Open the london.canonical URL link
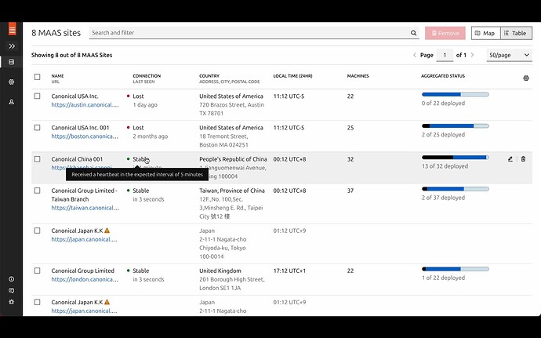This screenshot has height=338, width=541. click(x=85, y=279)
